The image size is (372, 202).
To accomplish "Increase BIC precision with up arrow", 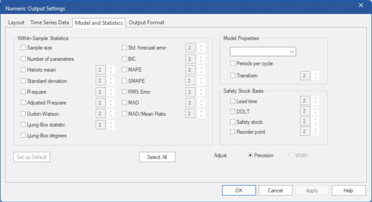I will [x=201, y=57].
